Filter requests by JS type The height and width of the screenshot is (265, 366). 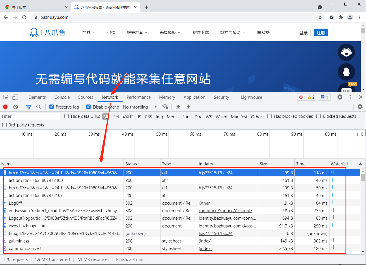(139, 117)
